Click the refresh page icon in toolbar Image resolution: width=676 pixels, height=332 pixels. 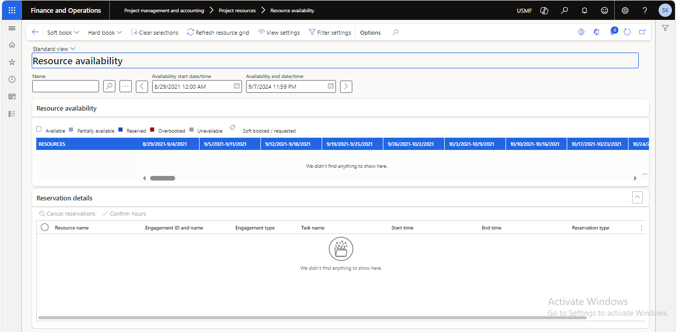pyautogui.click(x=627, y=32)
